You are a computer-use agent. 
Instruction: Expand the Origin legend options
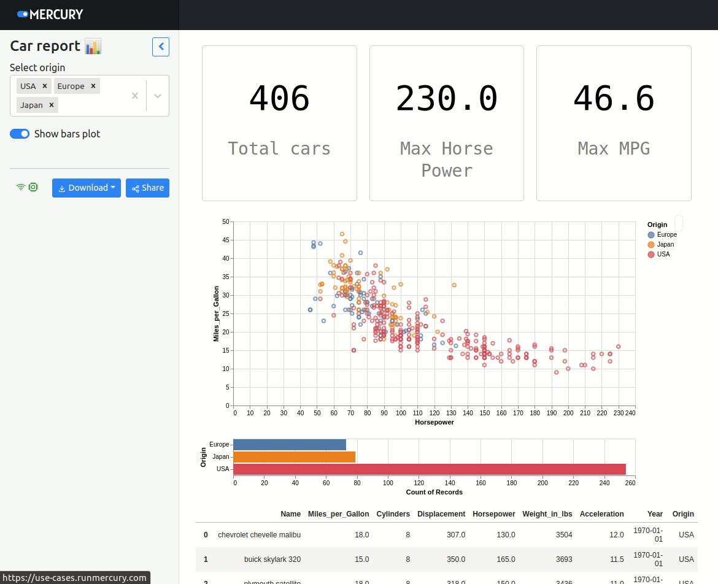click(x=677, y=225)
